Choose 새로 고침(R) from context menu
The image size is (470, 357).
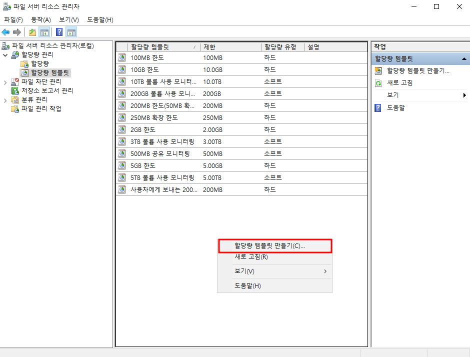point(274,257)
